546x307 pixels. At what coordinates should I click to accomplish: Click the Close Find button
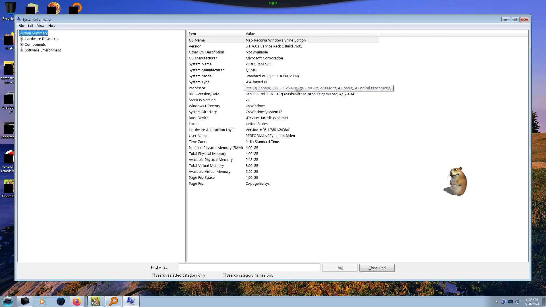377,268
